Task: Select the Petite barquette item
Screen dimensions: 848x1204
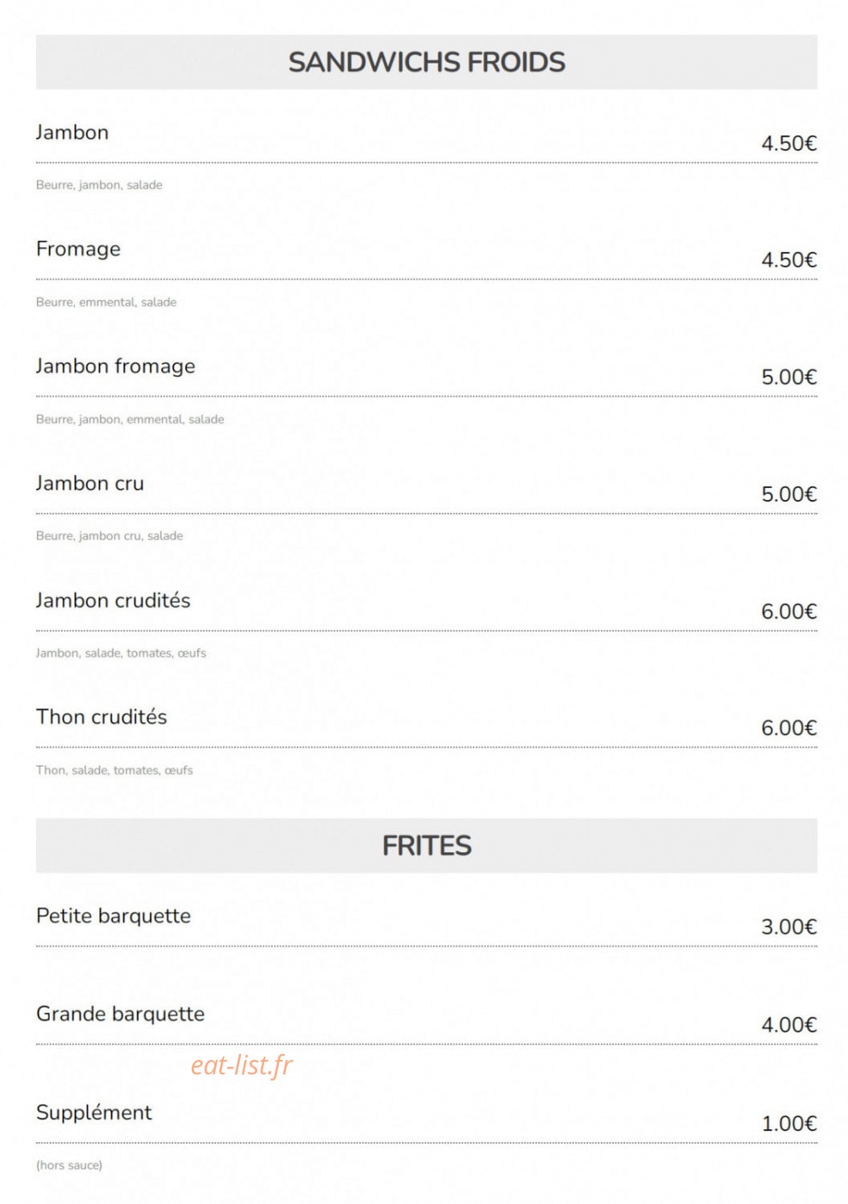Action: click(x=113, y=916)
